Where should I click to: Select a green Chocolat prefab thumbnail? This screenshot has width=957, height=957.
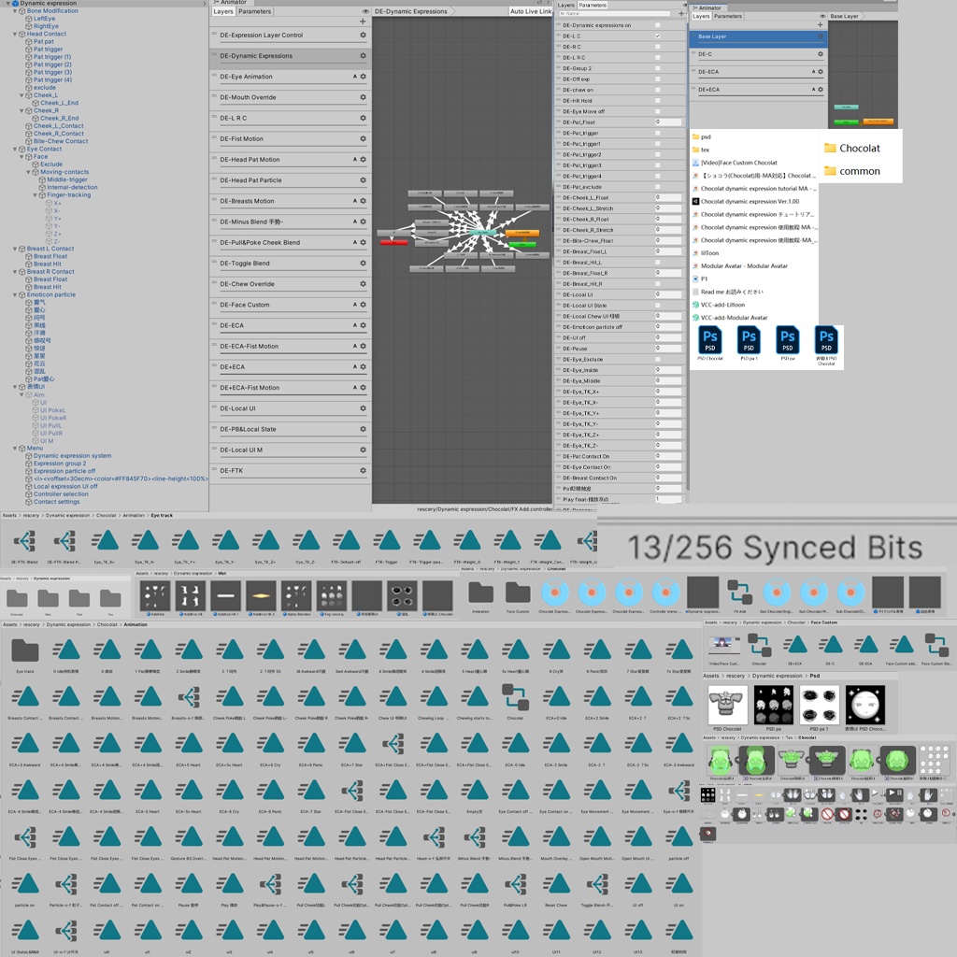(724, 762)
